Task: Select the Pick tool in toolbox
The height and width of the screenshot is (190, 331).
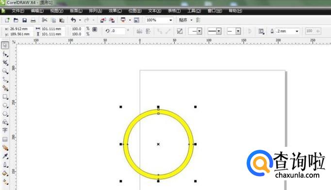Action: 5,45
